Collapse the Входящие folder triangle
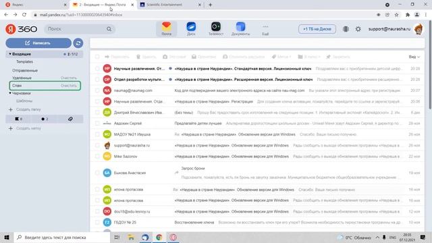This screenshot has width=432, height=243. (x=10, y=54)
